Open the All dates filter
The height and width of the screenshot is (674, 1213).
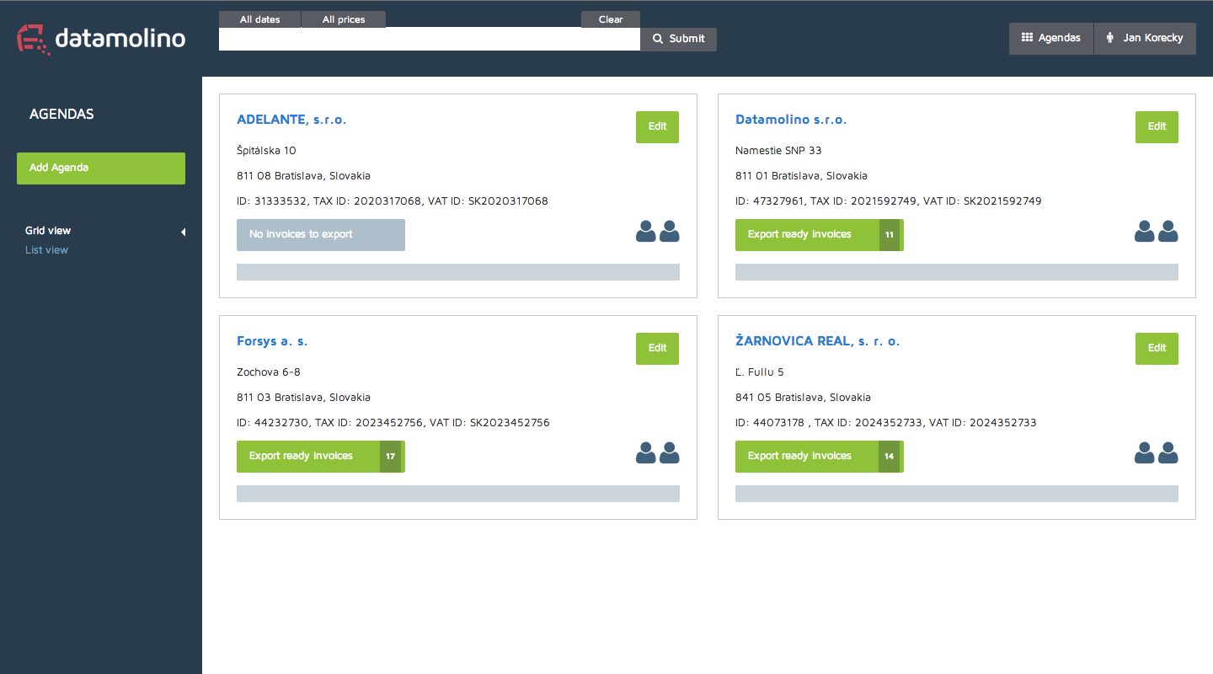[x=259, y=19]
